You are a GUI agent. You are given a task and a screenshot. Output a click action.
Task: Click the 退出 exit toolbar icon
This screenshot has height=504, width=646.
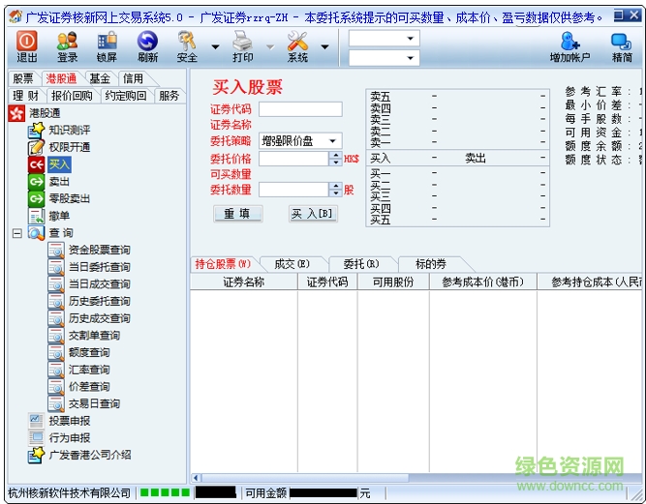27,46
